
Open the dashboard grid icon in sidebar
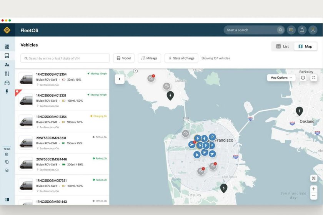click(7, 47)
